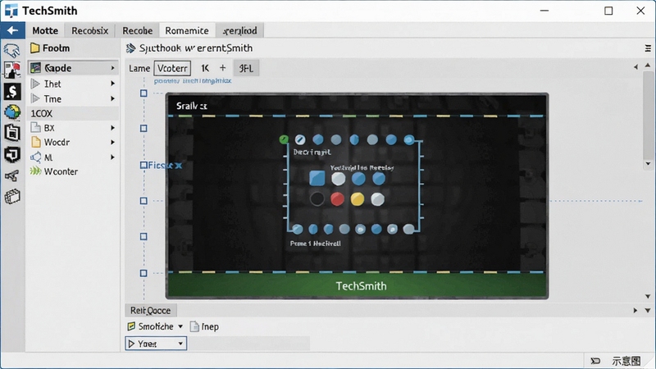Switch to the Recobsix tab
Viewport: 656px width, 369px height.
click(90, 30)
